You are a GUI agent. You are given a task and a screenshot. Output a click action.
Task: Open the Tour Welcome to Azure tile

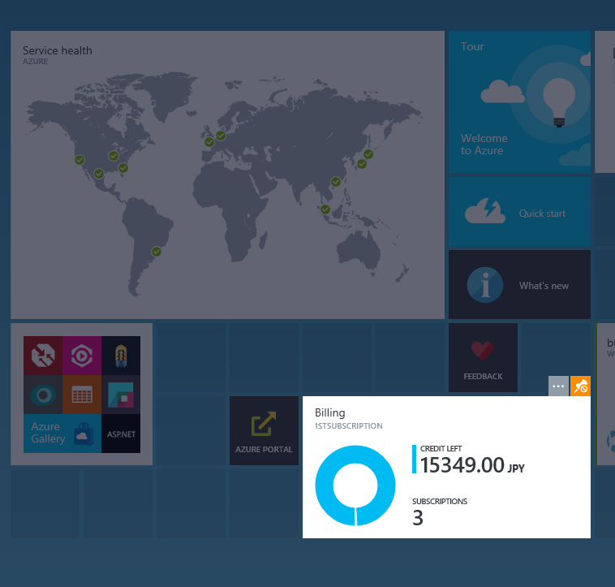tap(519, 102)
